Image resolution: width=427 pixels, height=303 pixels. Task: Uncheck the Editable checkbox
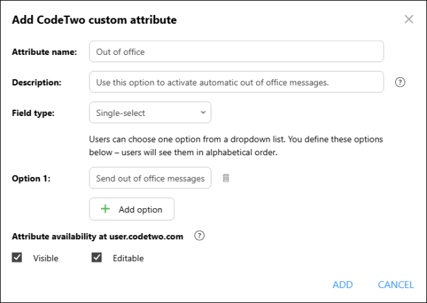[97, 258]
